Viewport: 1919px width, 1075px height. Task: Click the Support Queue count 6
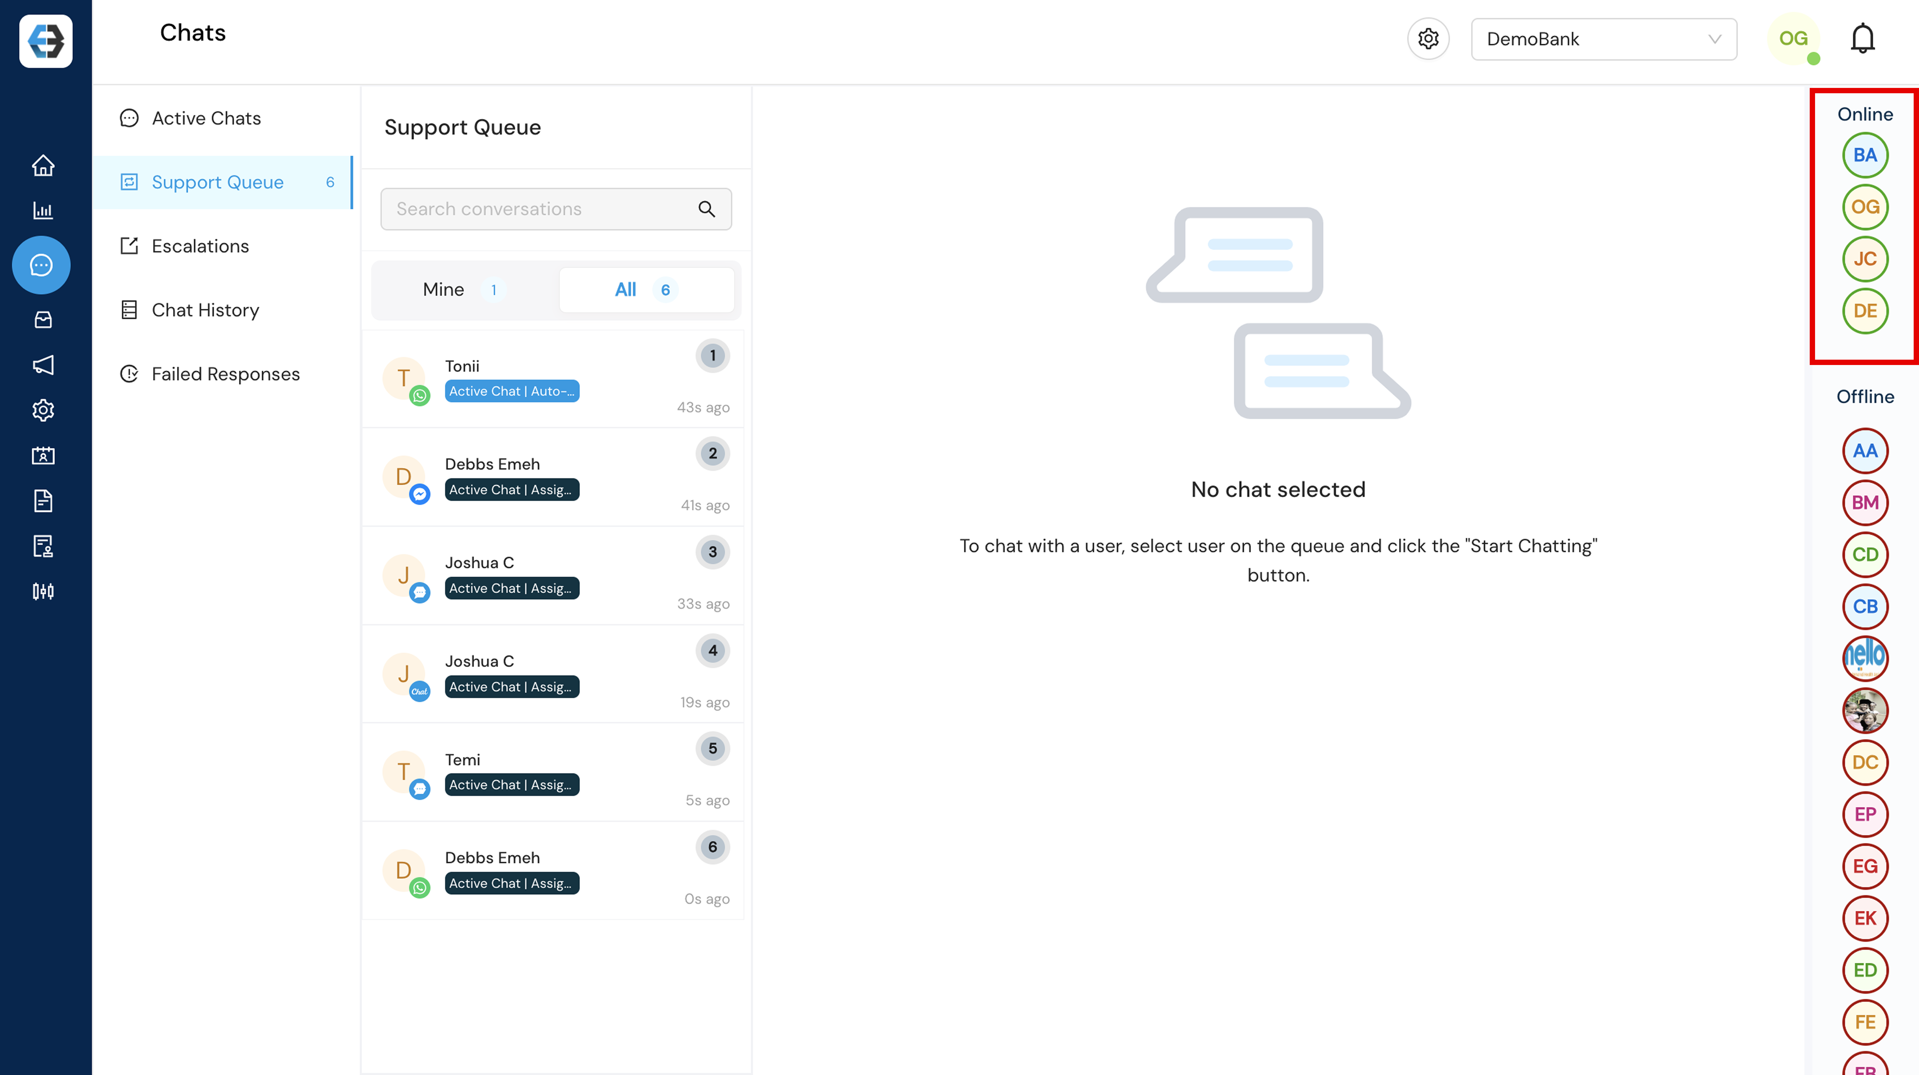tap(330, 182)
